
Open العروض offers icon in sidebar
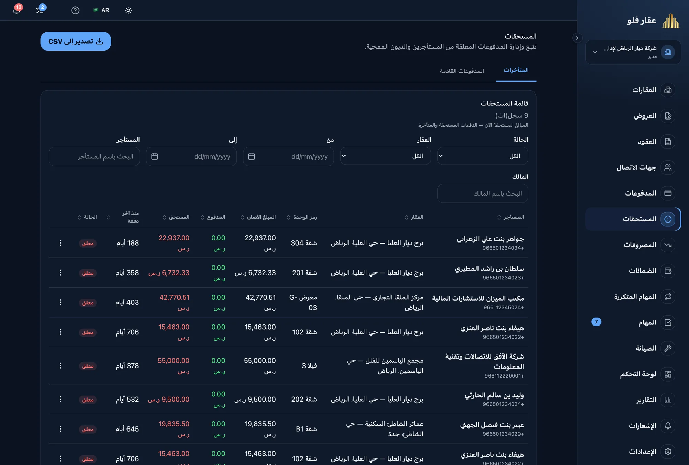pyautogui.click(x=668, y=116)
